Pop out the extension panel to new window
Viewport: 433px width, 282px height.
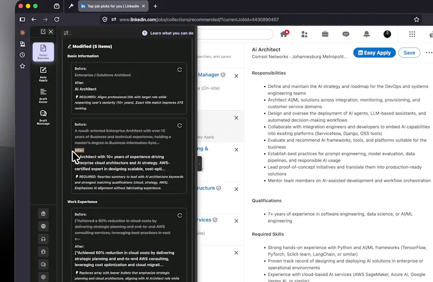[x=43, y=32]
